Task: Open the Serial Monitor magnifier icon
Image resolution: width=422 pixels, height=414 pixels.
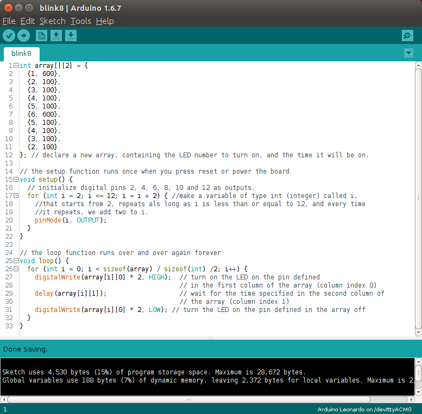Action: 407,35
